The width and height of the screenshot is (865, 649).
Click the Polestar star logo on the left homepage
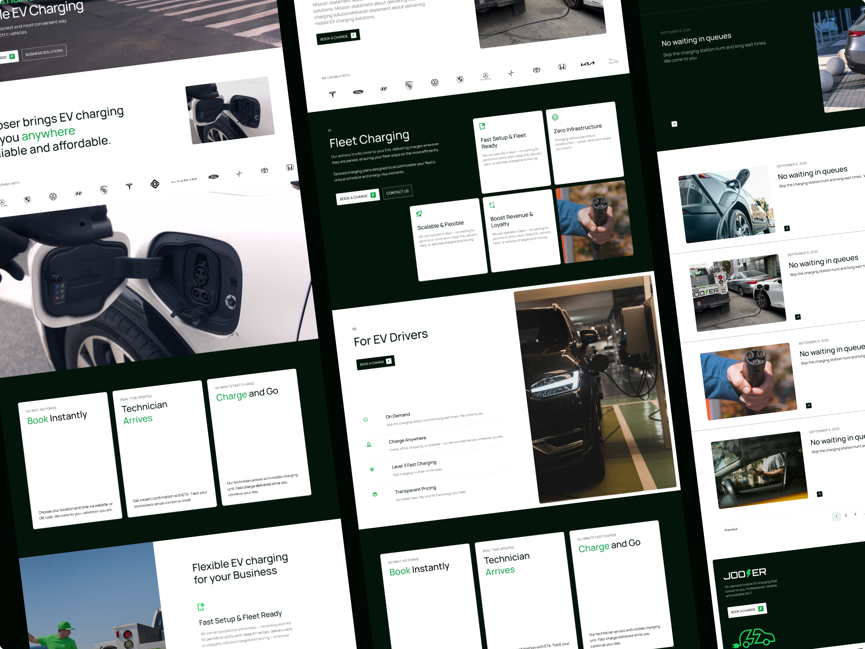coord(239,174)
